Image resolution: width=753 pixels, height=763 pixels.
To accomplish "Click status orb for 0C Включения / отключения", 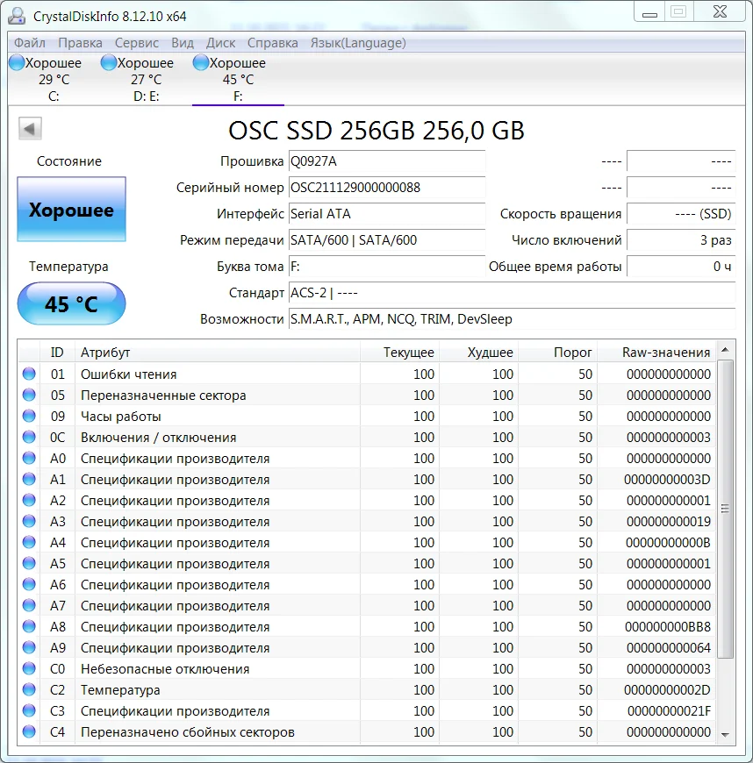I will tap(29, 438).
